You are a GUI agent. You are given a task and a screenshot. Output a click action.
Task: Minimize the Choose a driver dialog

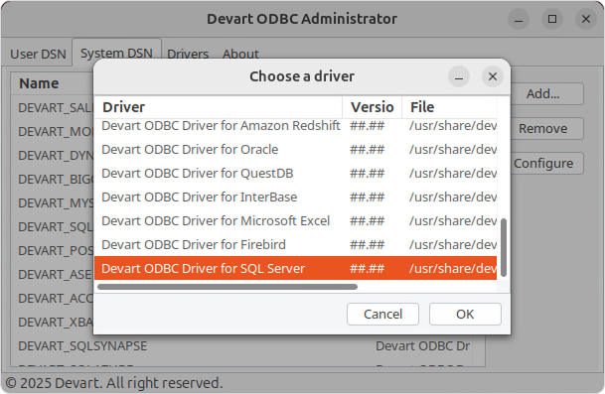tap(459, 76)
